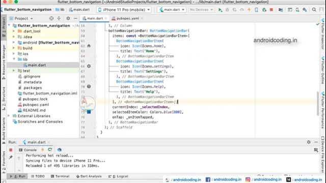Expand the test folder
This screenshot has height=183, width=326.
14,71
